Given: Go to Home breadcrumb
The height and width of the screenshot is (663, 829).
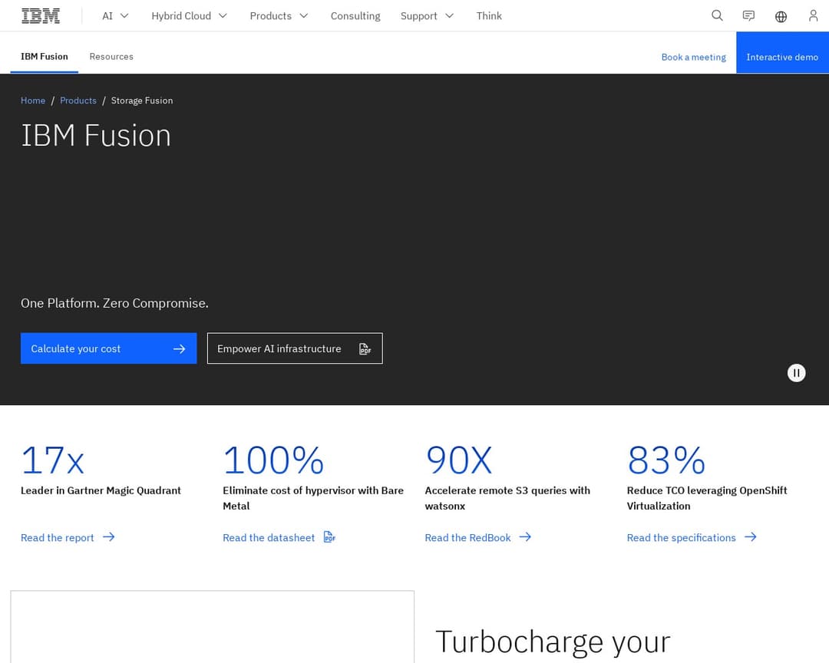Looking at the screenshot, I should click(x=33, y=101).
